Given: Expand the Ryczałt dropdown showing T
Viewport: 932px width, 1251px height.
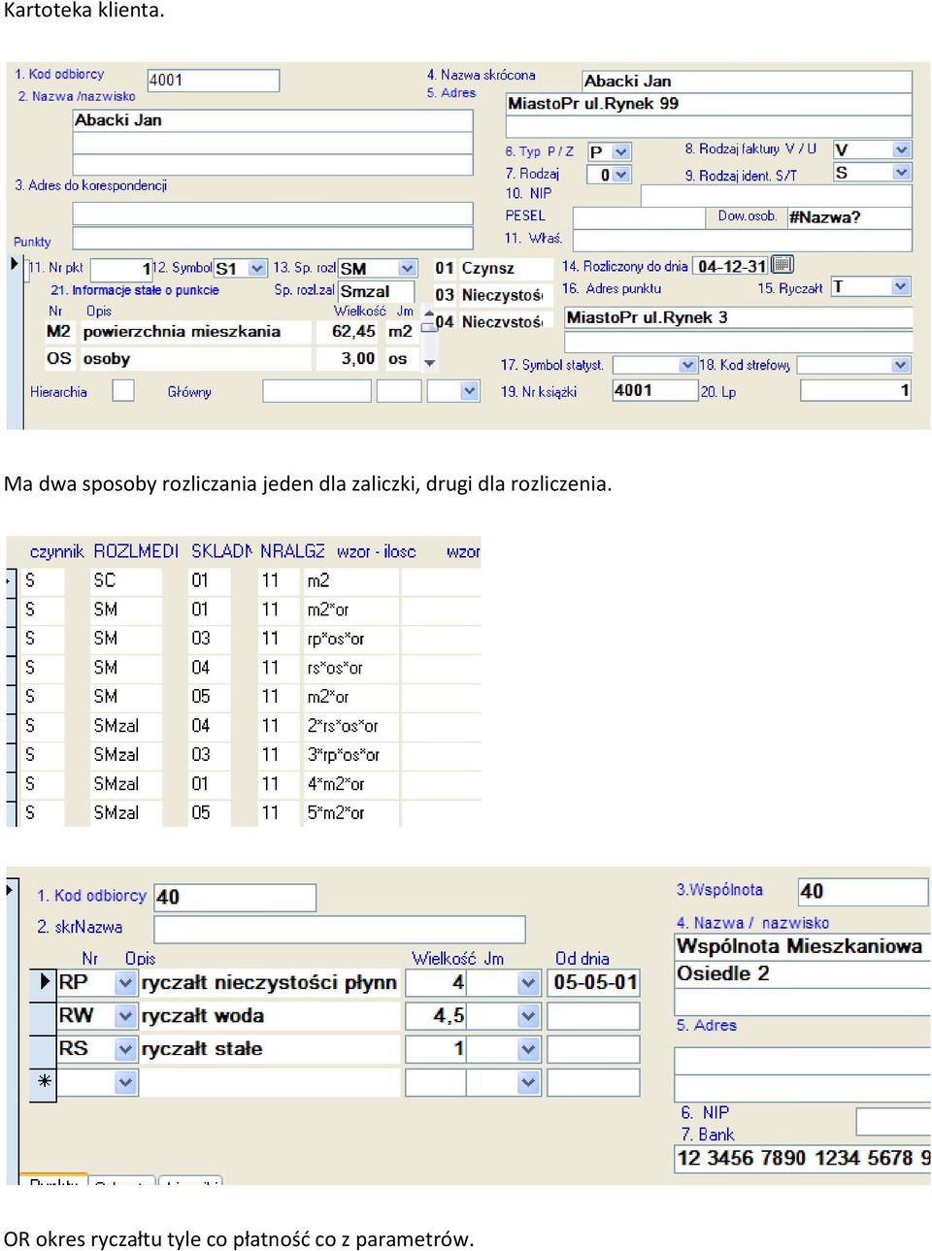Looking at the screenshot, I should pyautogui.click(x=901, y=286).
